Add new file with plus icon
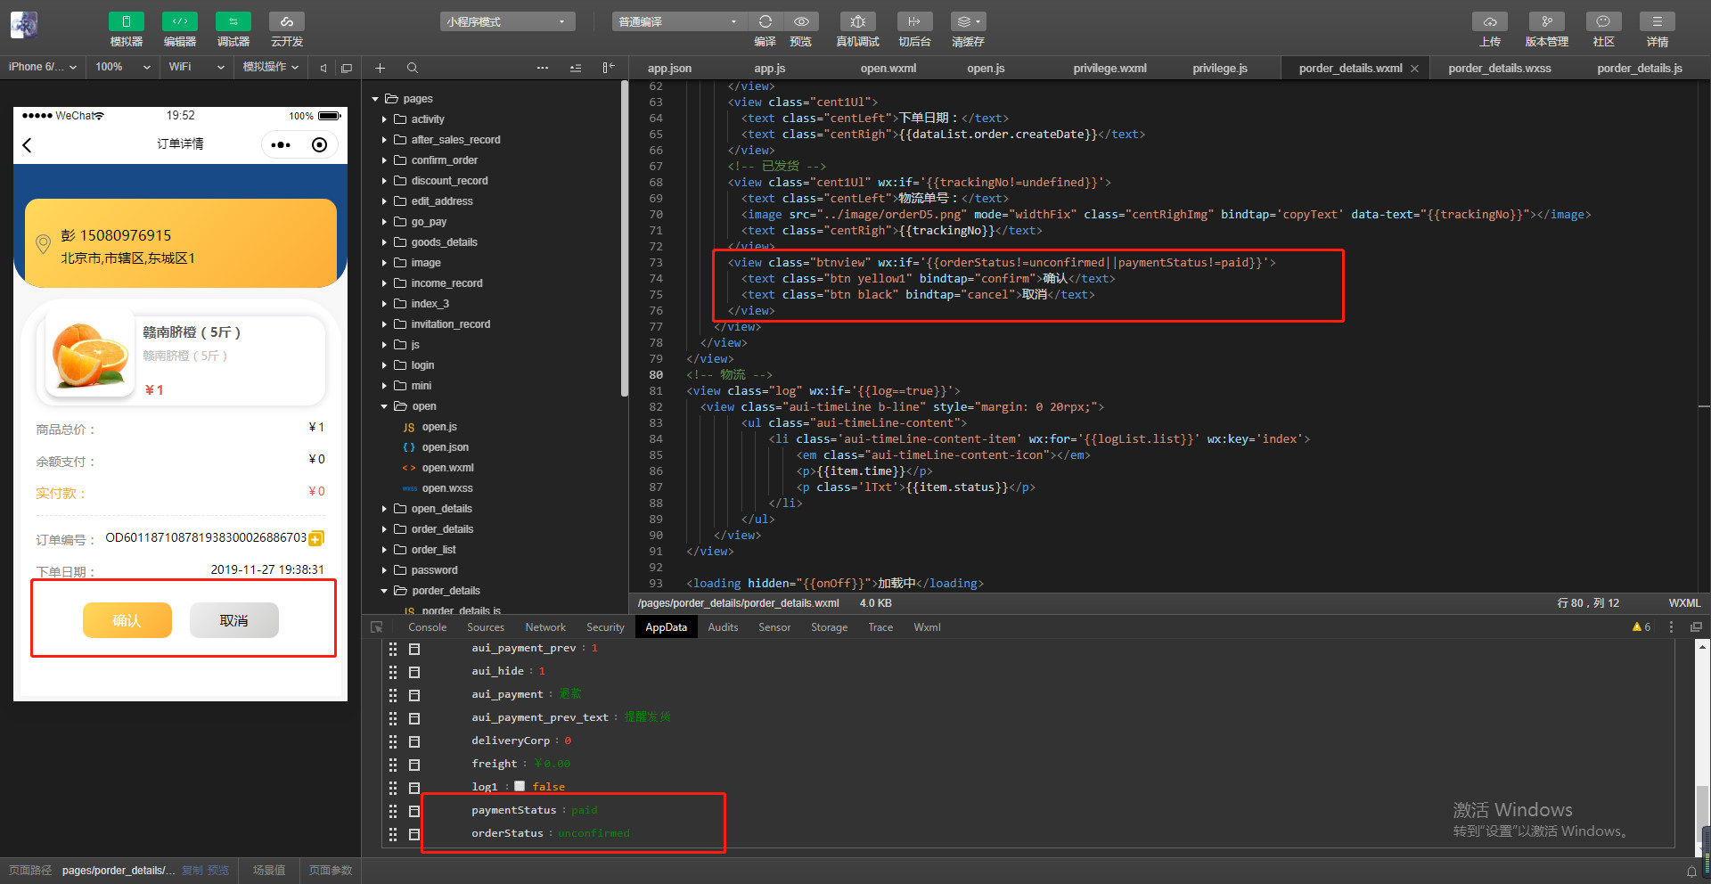This screenshot has width=1711, height=884. (x=380, y=68)
